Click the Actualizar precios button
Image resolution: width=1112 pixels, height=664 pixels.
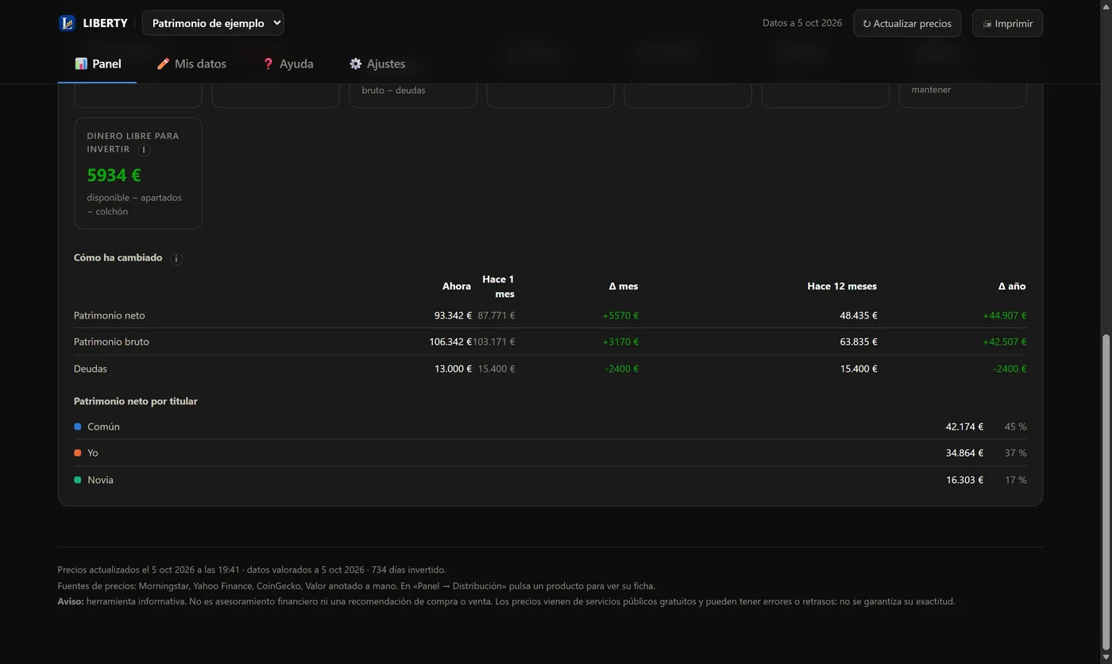click(x=907, y=23)
